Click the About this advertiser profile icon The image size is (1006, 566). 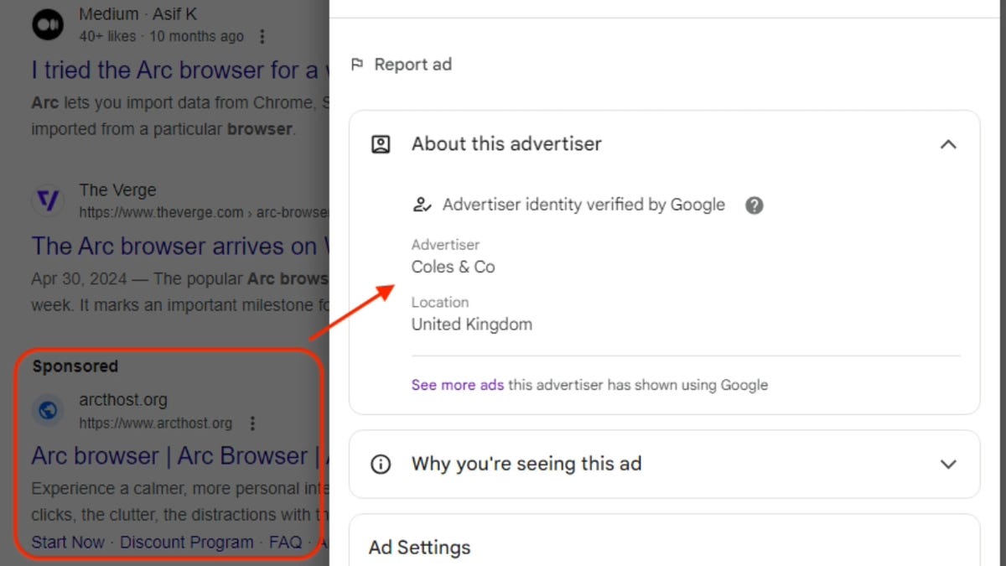point(381,143)
